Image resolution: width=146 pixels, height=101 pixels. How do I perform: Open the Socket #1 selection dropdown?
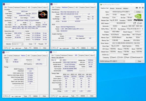tap(18, 44)
